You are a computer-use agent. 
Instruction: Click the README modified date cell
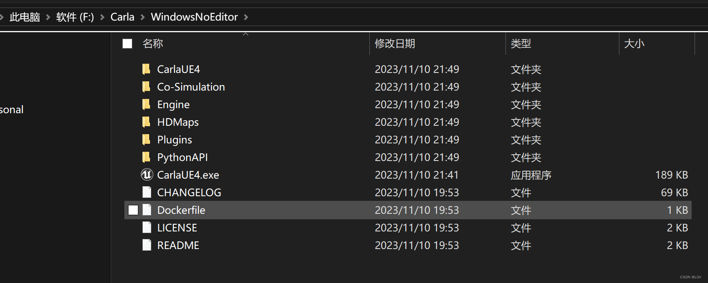(417, 245)
